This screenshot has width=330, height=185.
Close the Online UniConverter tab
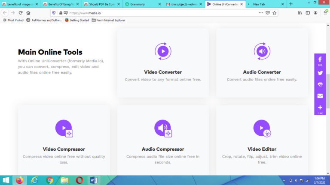point(241,4)
